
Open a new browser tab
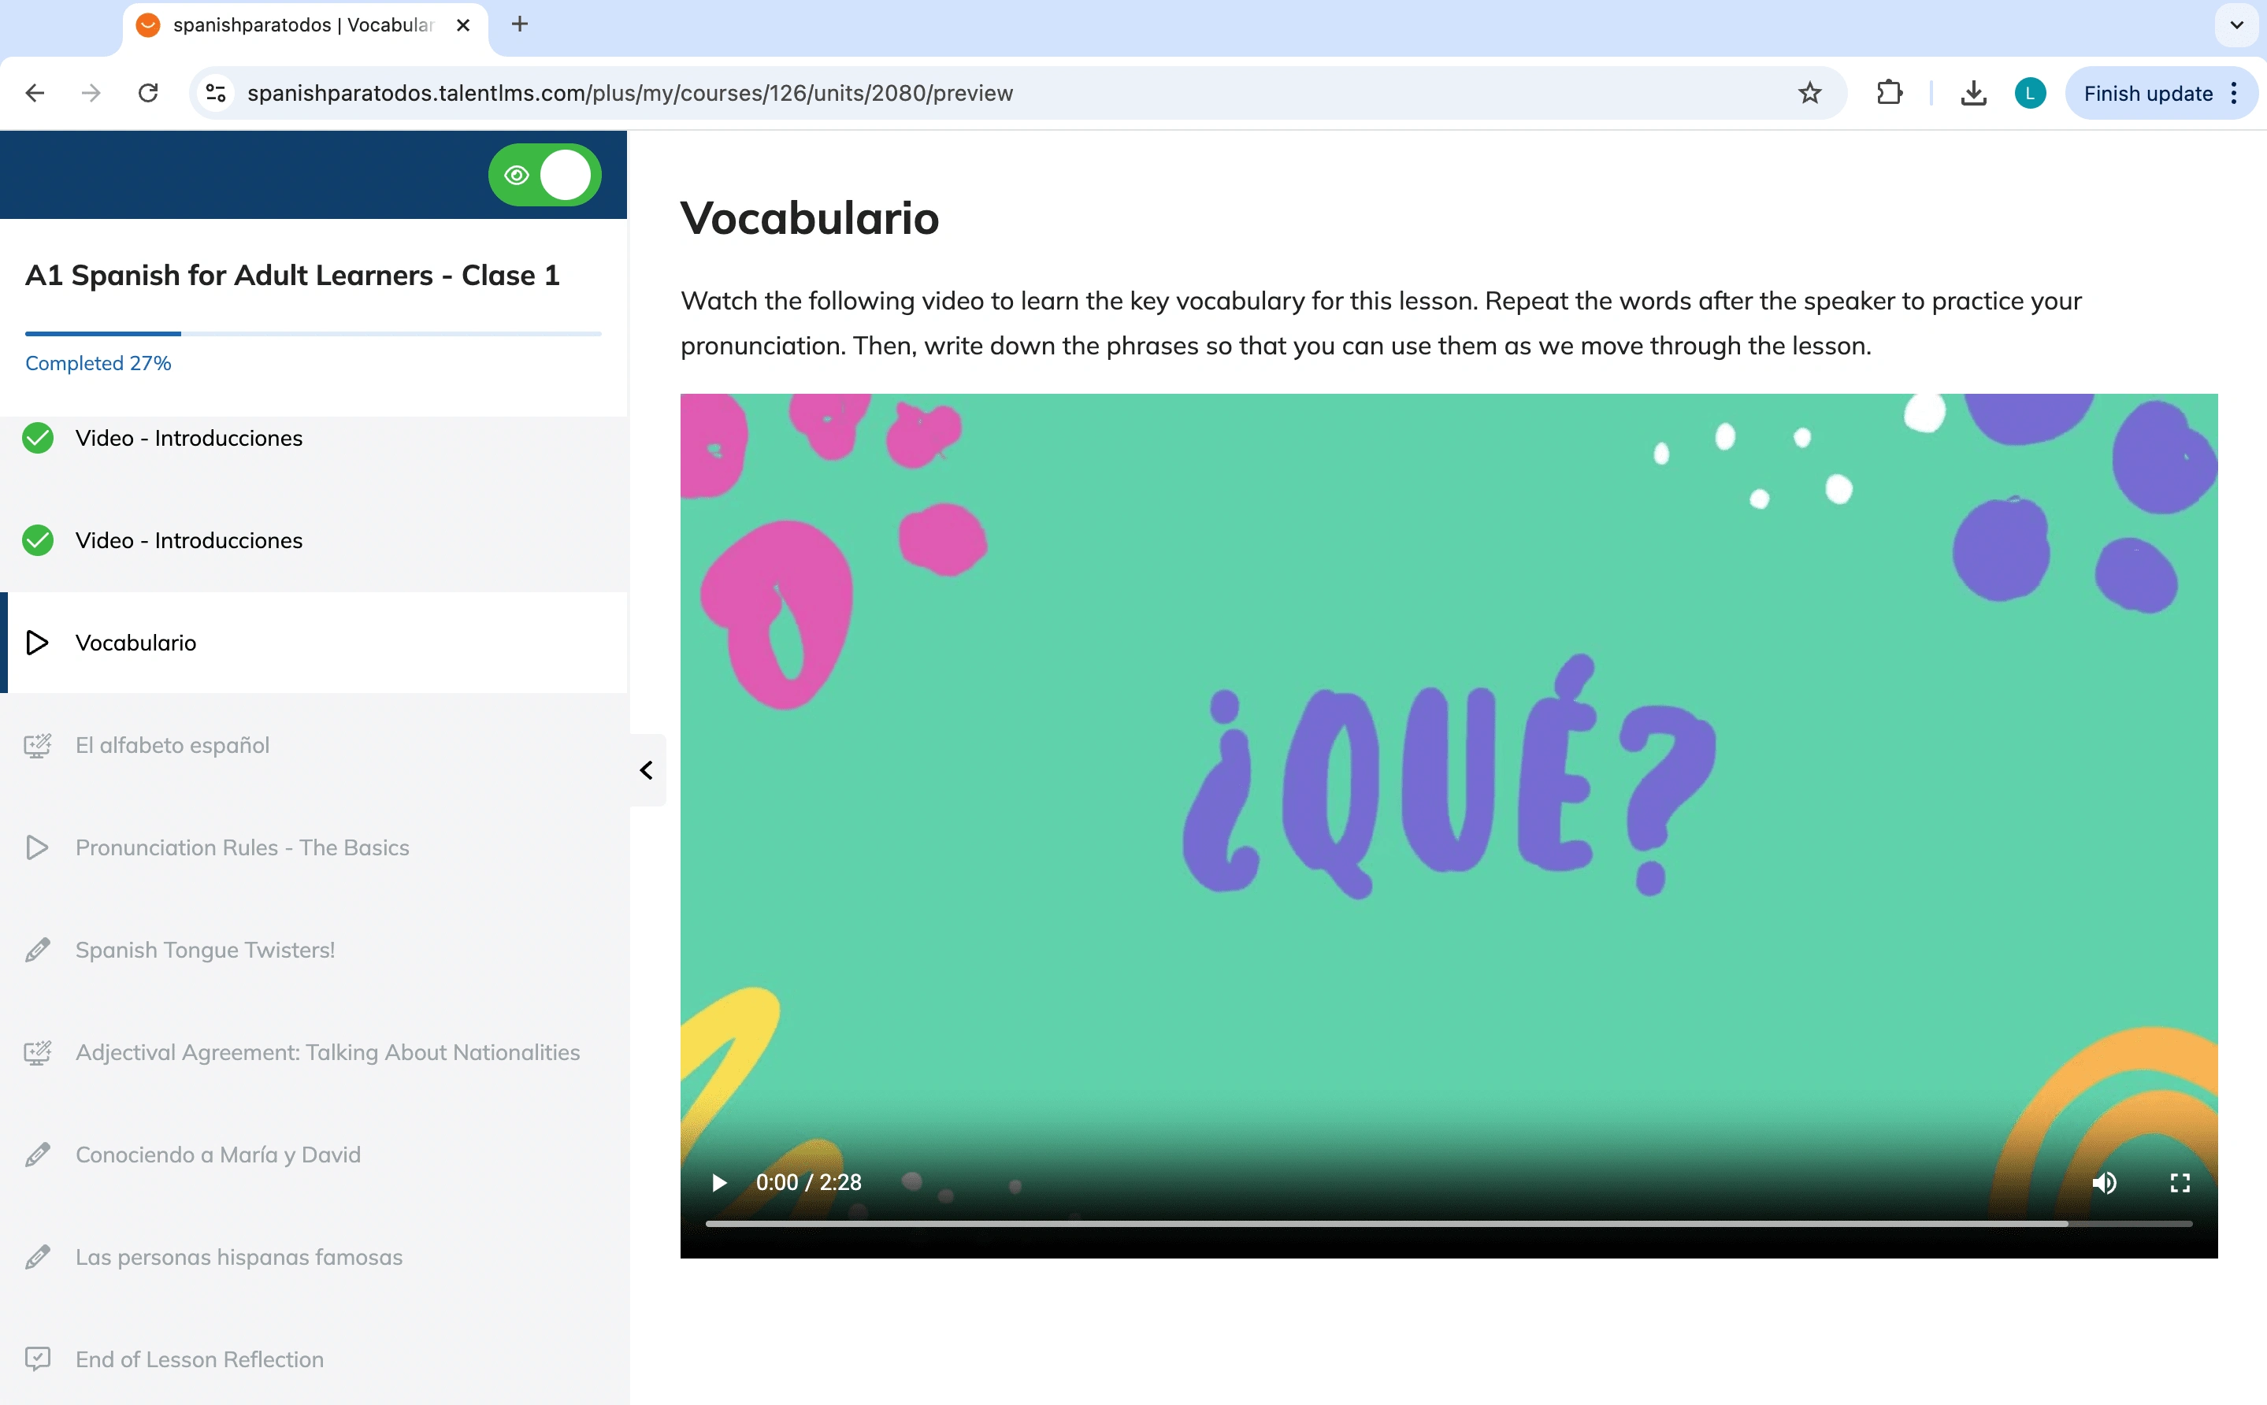[x=519, y=24]
